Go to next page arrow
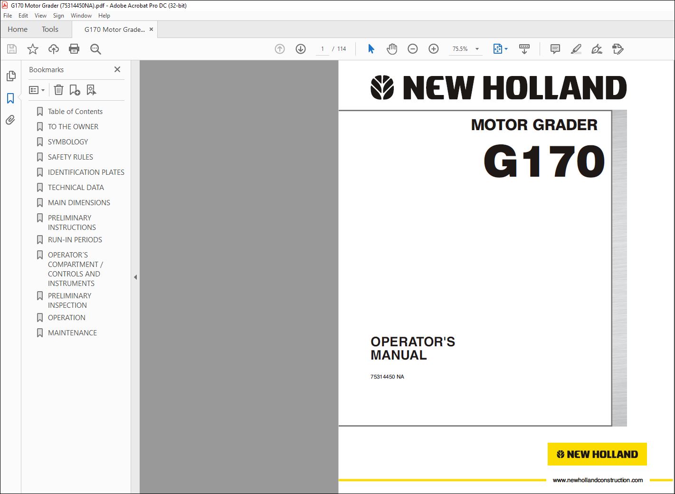Screen dimensions: 675x494 [x=301, y=49]
